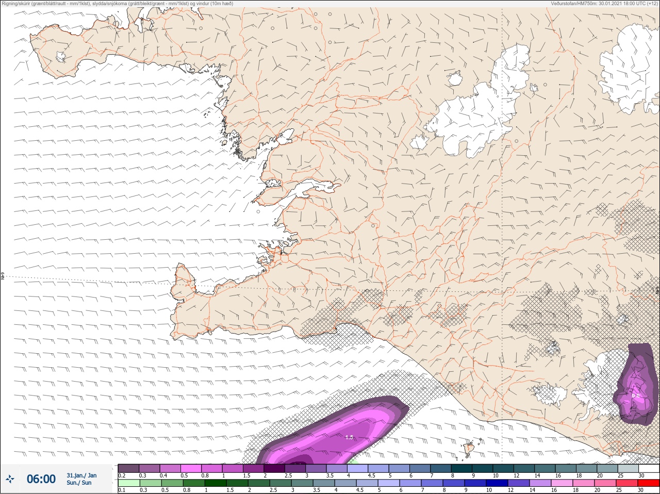Image resolution: width=660 pixels, height=494 pixels.
Task: Select the navy blue swatch labeled 10 in green scale
Action: pyautogui.click(x=497, y=483)
